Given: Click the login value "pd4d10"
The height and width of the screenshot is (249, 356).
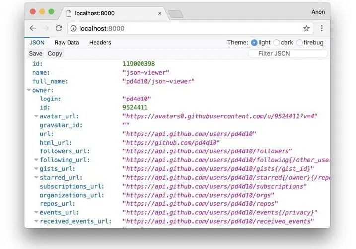Looking at the screenshot, I should click(x=137, y=99).
